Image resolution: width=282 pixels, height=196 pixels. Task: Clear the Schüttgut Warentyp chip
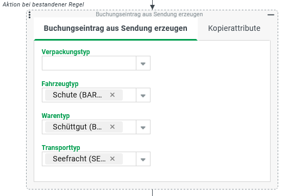[112, 127]
